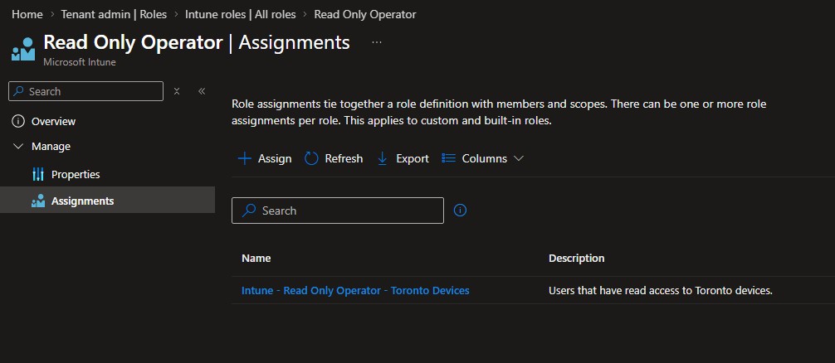Collapse the Manage section
Screen dimensions: 835x363
18,147
